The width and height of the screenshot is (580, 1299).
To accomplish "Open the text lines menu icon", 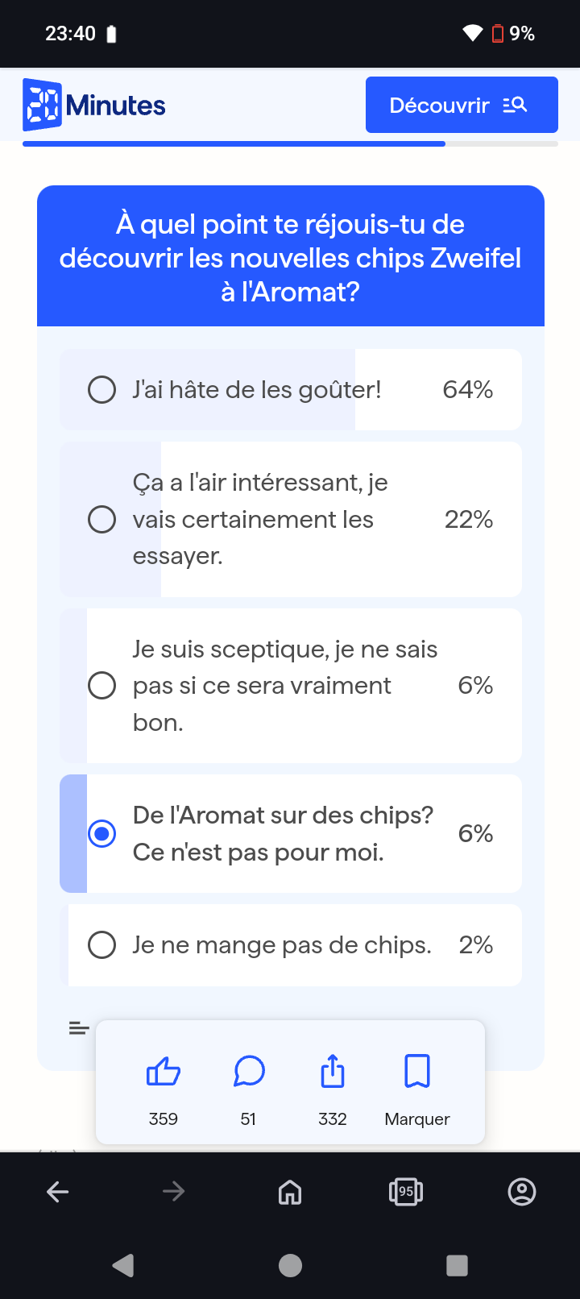I will pos(78,1028).
